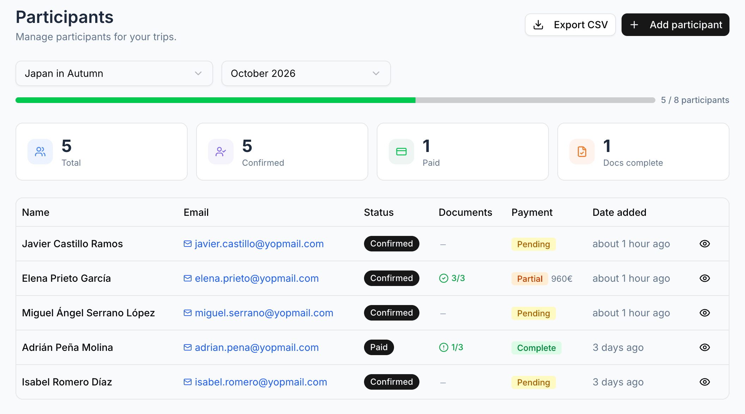This screenshot has height=414, width=745.
Task: Click the user-check icon in the Confirmed card
Action: [221, 151]
